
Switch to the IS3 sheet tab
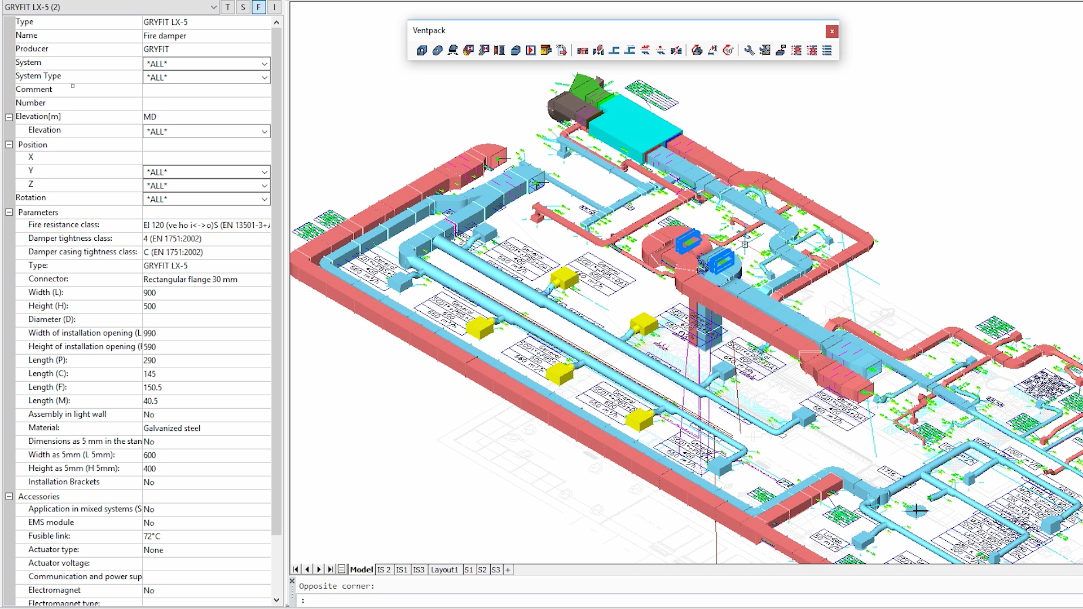click(418, 570)
